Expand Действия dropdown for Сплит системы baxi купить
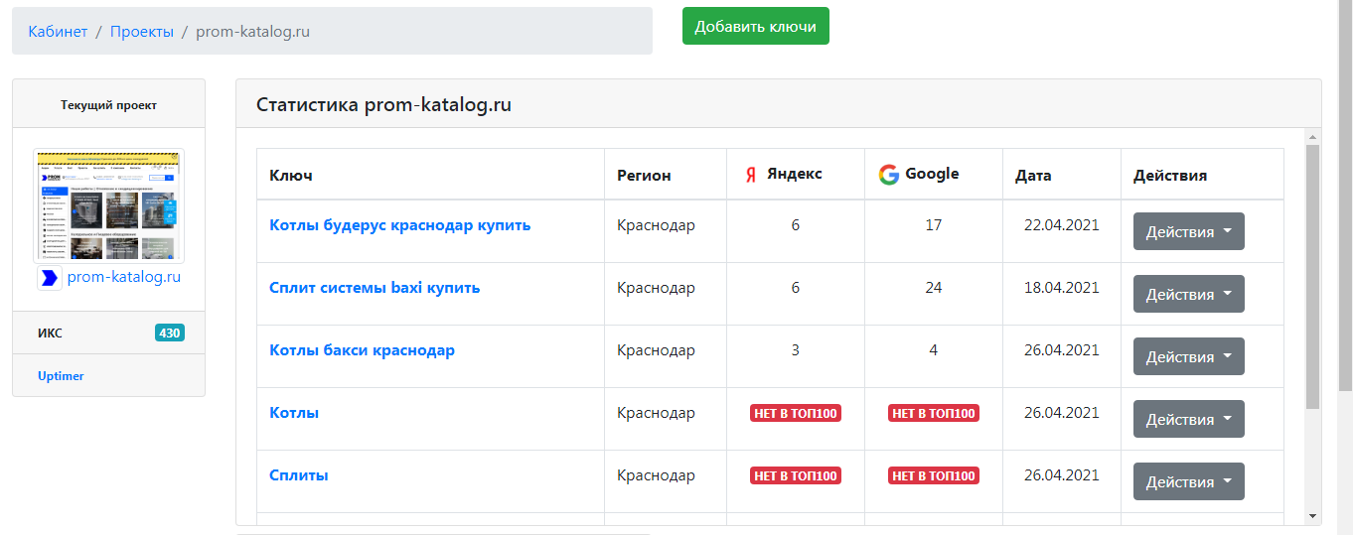This screenshot has height=535, width=1353. [1188, 294]
